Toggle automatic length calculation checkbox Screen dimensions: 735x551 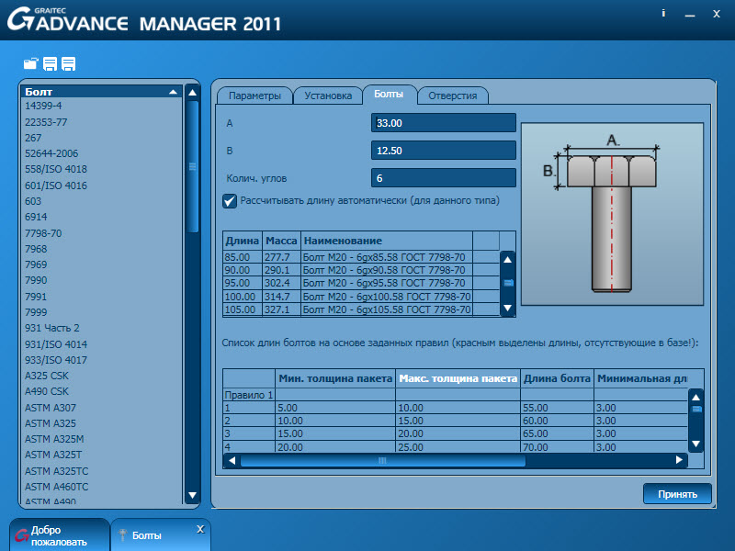click(x=230, y=200)
